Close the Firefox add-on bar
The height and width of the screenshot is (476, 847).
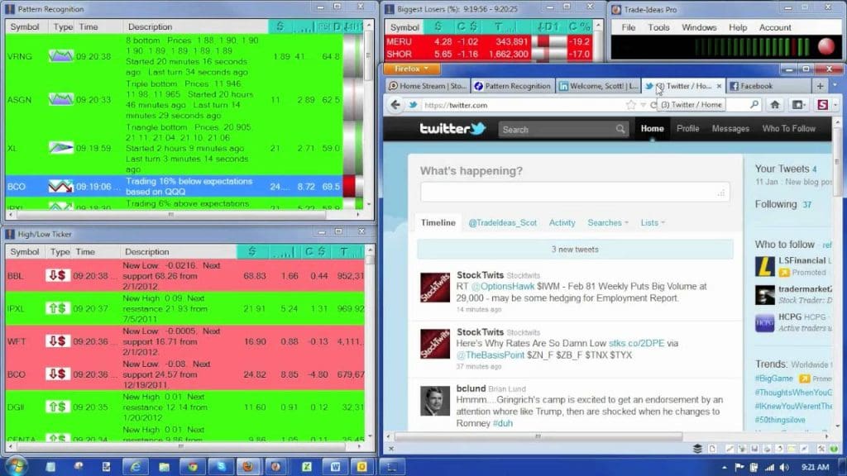[391, 449]
